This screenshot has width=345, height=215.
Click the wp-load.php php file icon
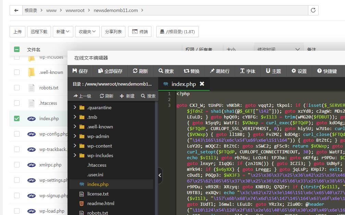pyautogui.click(x=32, y=211)
